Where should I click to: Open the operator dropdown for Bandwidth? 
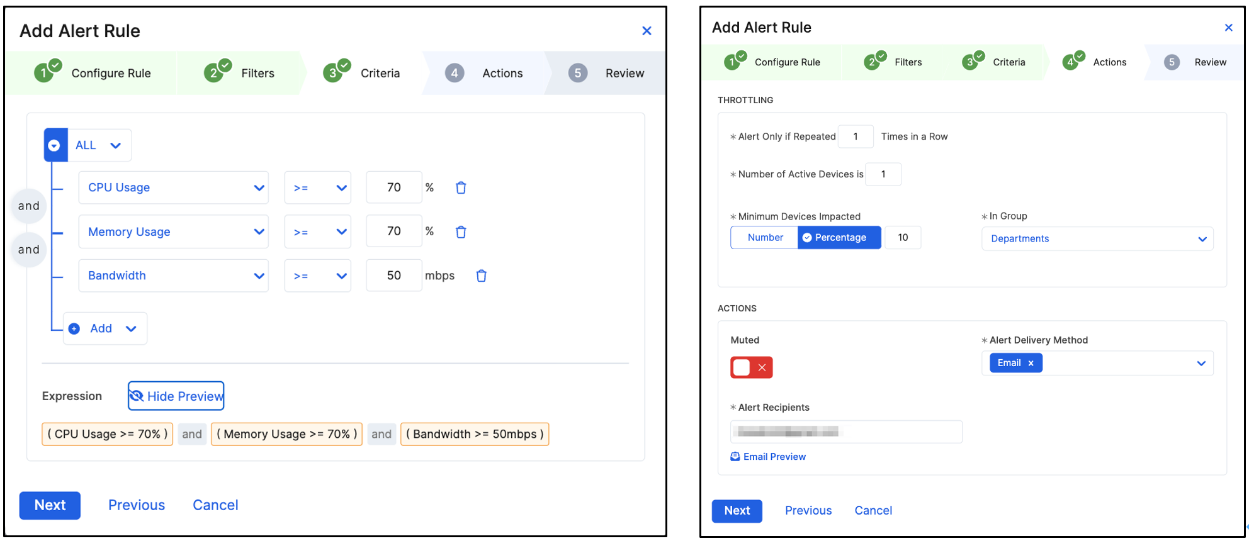318,276
